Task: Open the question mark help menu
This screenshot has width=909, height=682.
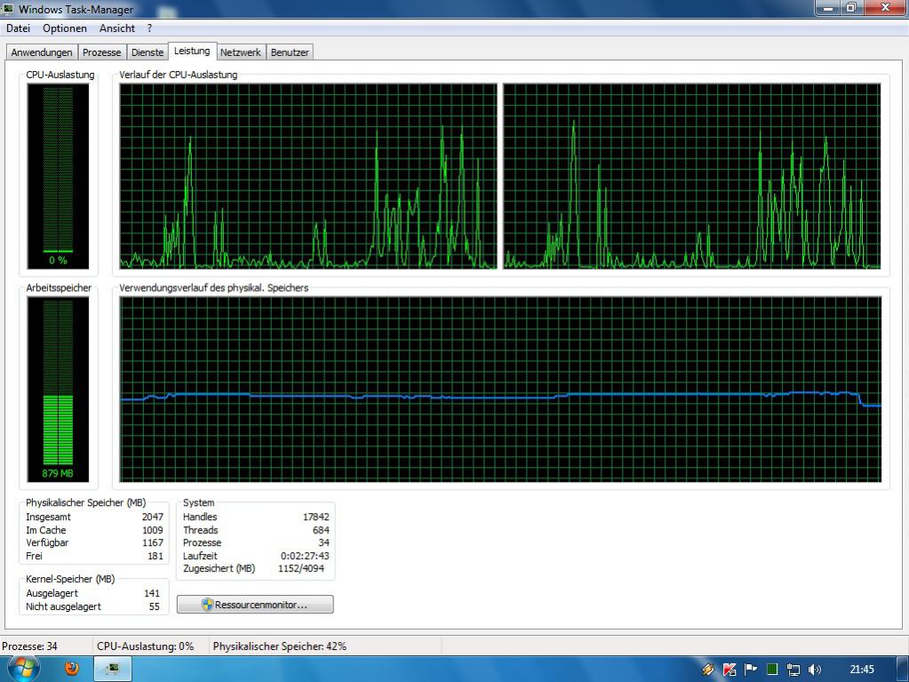Action: (149, 28)
